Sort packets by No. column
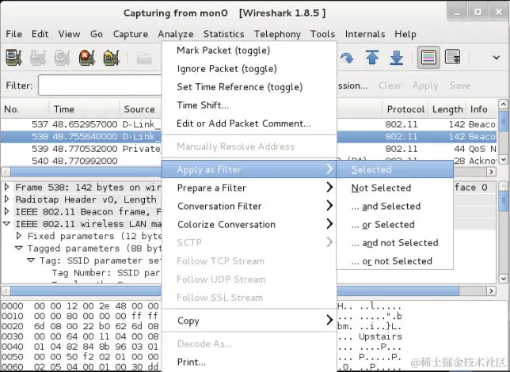The image size is (510, 372). click(25, 109)
